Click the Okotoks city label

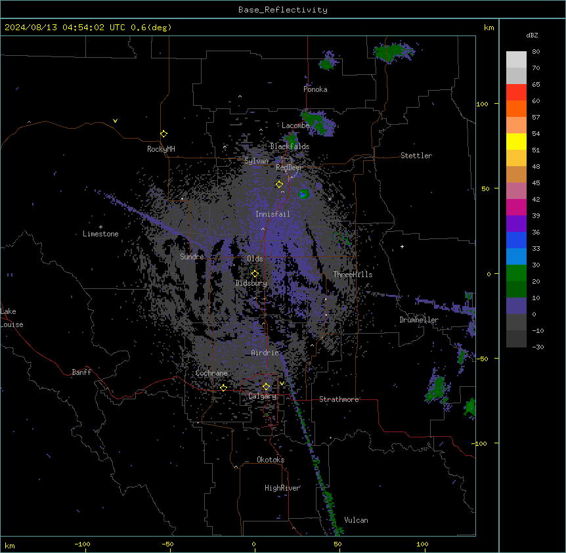coord(271,460)
